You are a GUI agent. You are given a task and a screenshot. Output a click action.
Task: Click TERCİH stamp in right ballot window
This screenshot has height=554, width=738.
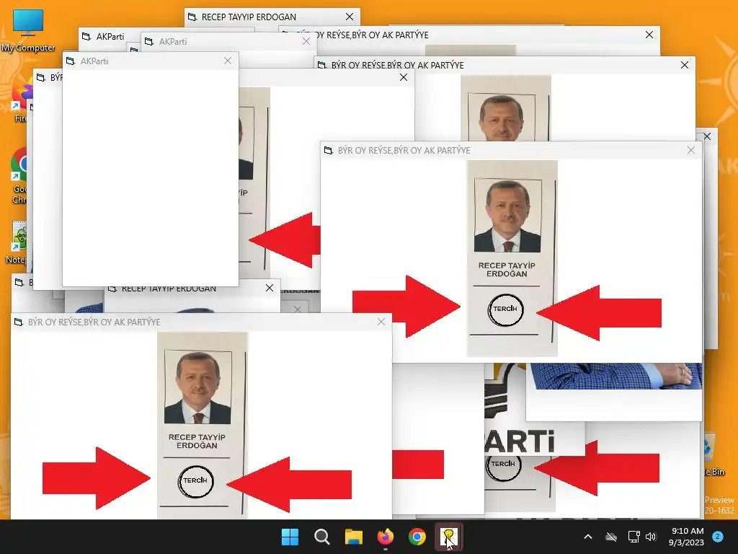pyautogui.click(x=505, y=309)
